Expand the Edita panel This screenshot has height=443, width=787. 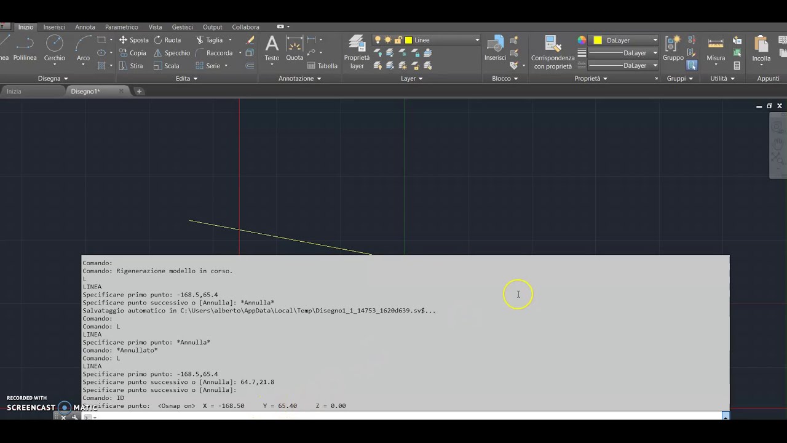point(187,78)
